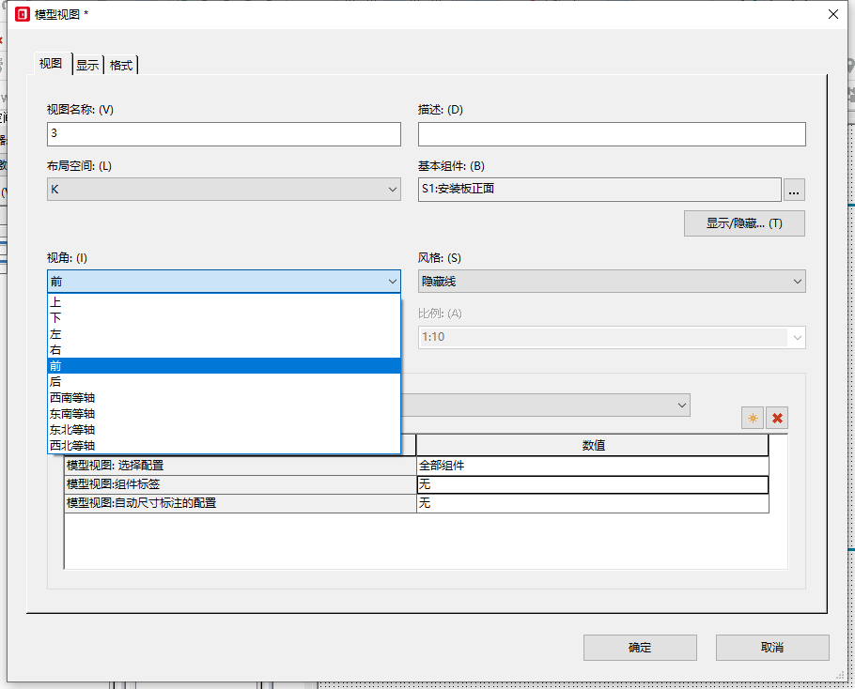The image size is (855, 689).
Task: Choose the 后 view option
Action: [x=55, y=382]
